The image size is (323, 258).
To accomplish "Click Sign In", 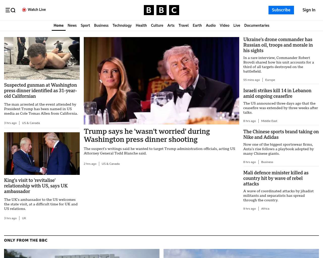I will click(x=309, y=10).
